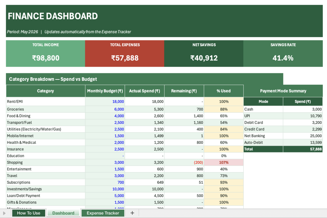The width and height of the screenshot is (327, 218).
Task: Edit the Groceries budget value 6,000
Action: [x=105, y=109]
